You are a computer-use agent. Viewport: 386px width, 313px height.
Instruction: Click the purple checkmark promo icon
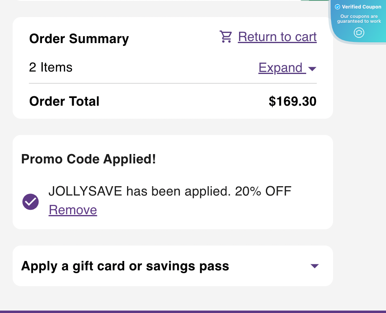click(31, 202)
